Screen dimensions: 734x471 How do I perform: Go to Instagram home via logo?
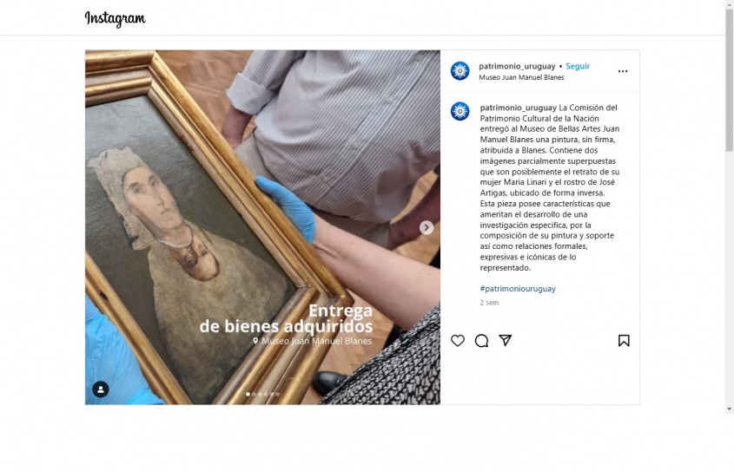[x=116, y=19]
